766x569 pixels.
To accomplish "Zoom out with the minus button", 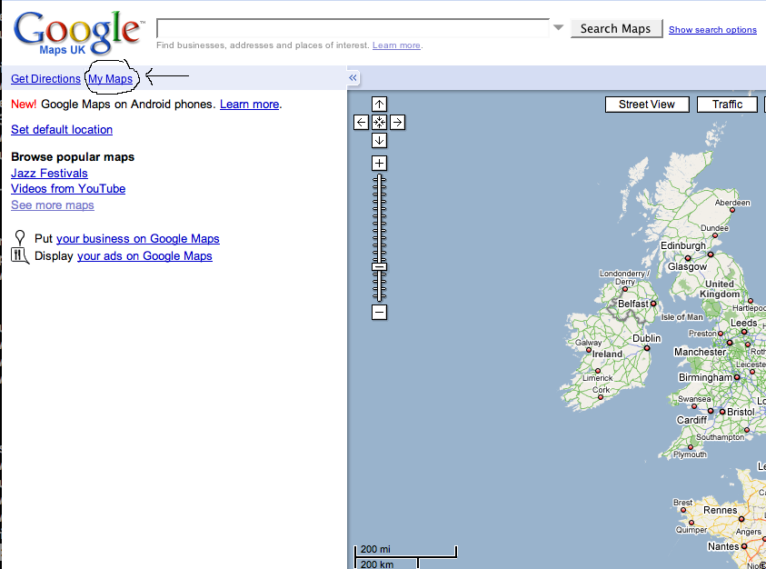I will point(380,313).
